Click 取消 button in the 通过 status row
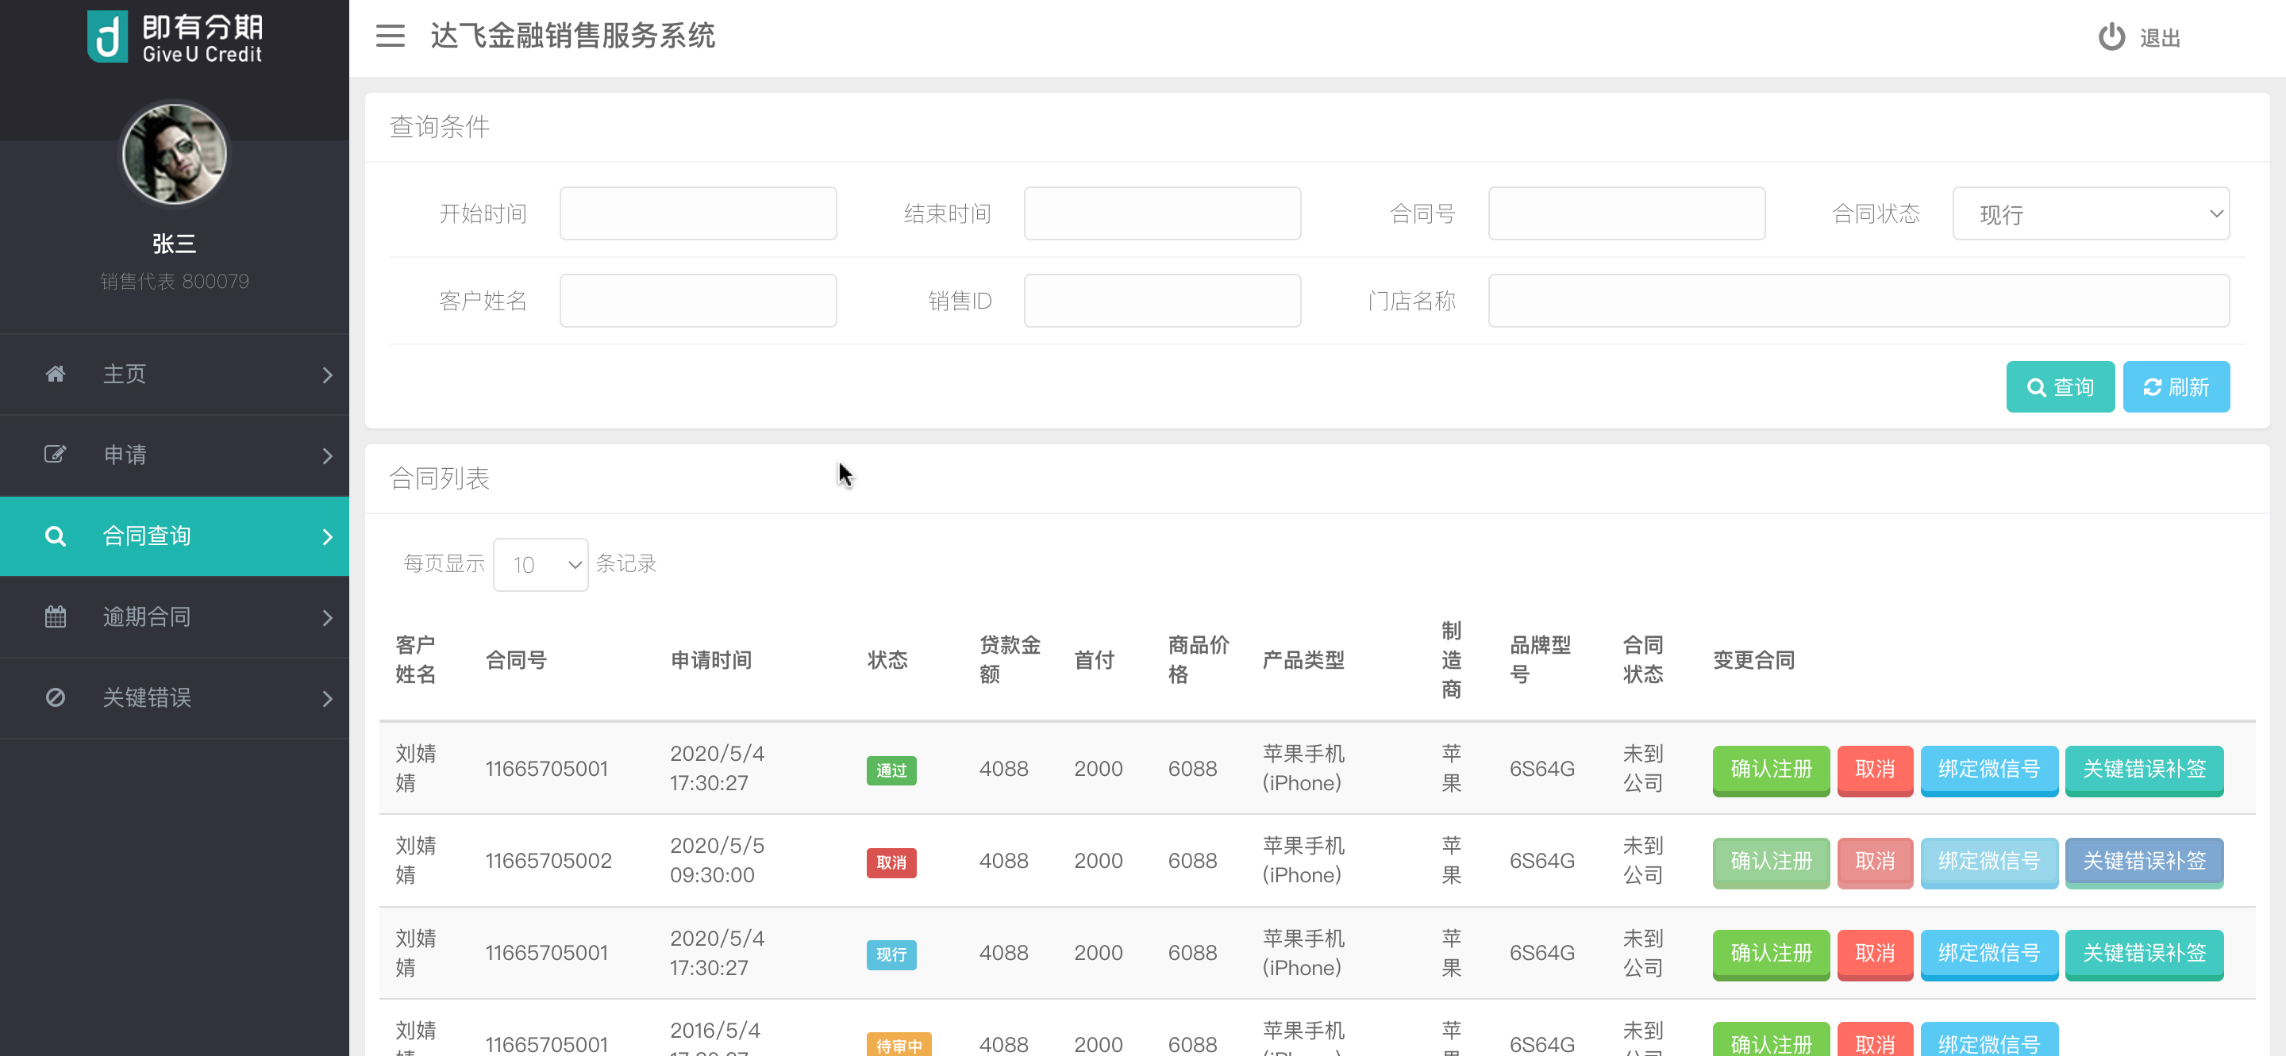 (x=1874, y=770)
